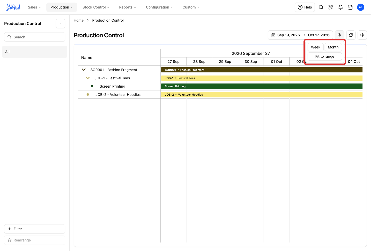Refresh the production timeline
Screen dimensions: 371x251
point(351,35)
